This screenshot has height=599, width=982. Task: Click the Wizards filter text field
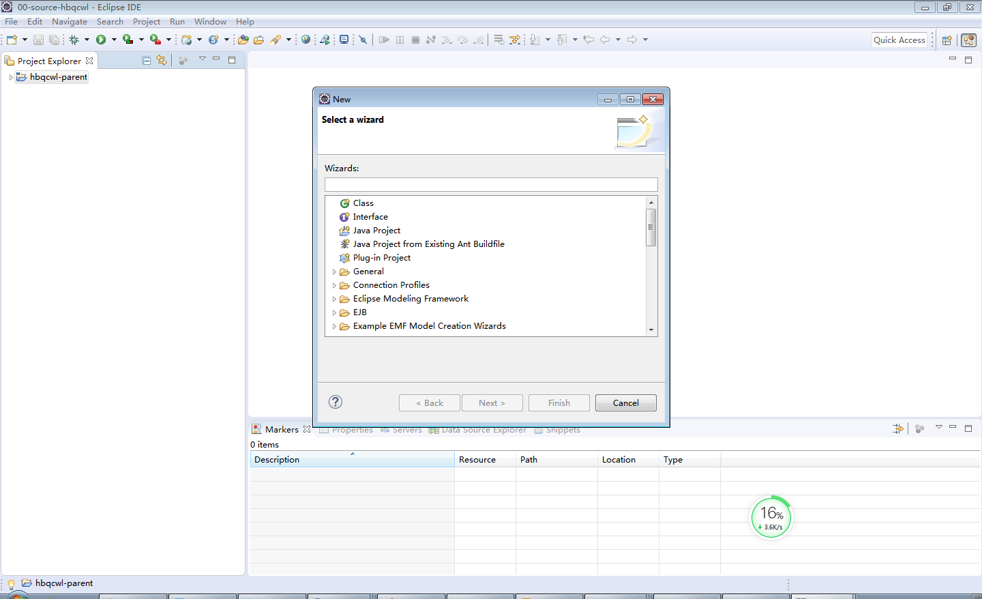pyautogui.click(x=491, y=184)
